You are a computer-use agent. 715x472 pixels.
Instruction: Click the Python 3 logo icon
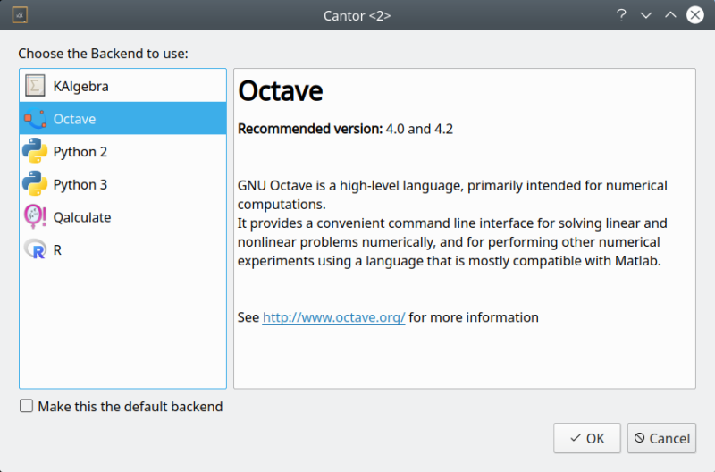35,184
